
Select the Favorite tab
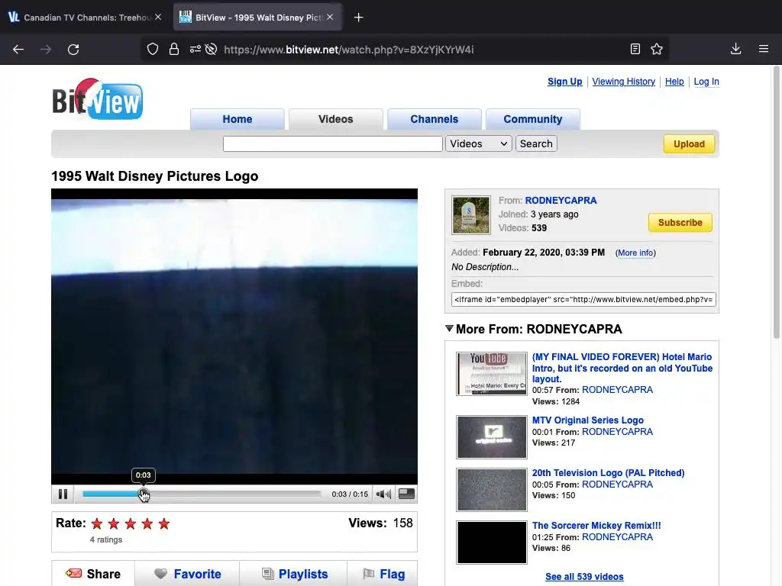(x=187, y=574)
